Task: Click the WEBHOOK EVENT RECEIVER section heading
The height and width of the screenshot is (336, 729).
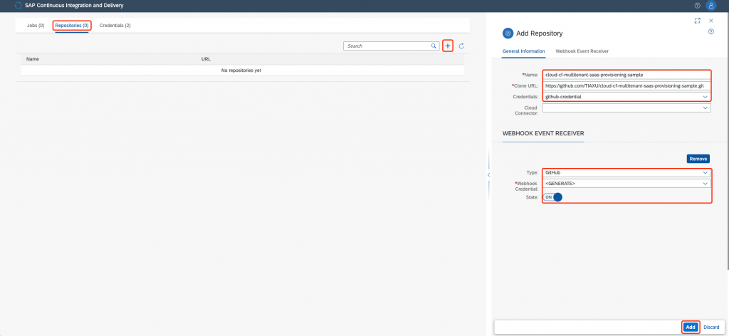Action: [x=543, y=133]
